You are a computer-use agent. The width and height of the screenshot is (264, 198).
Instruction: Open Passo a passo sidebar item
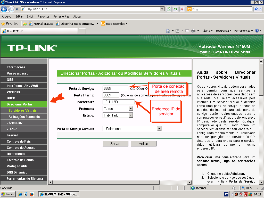(x=24, y=73)
